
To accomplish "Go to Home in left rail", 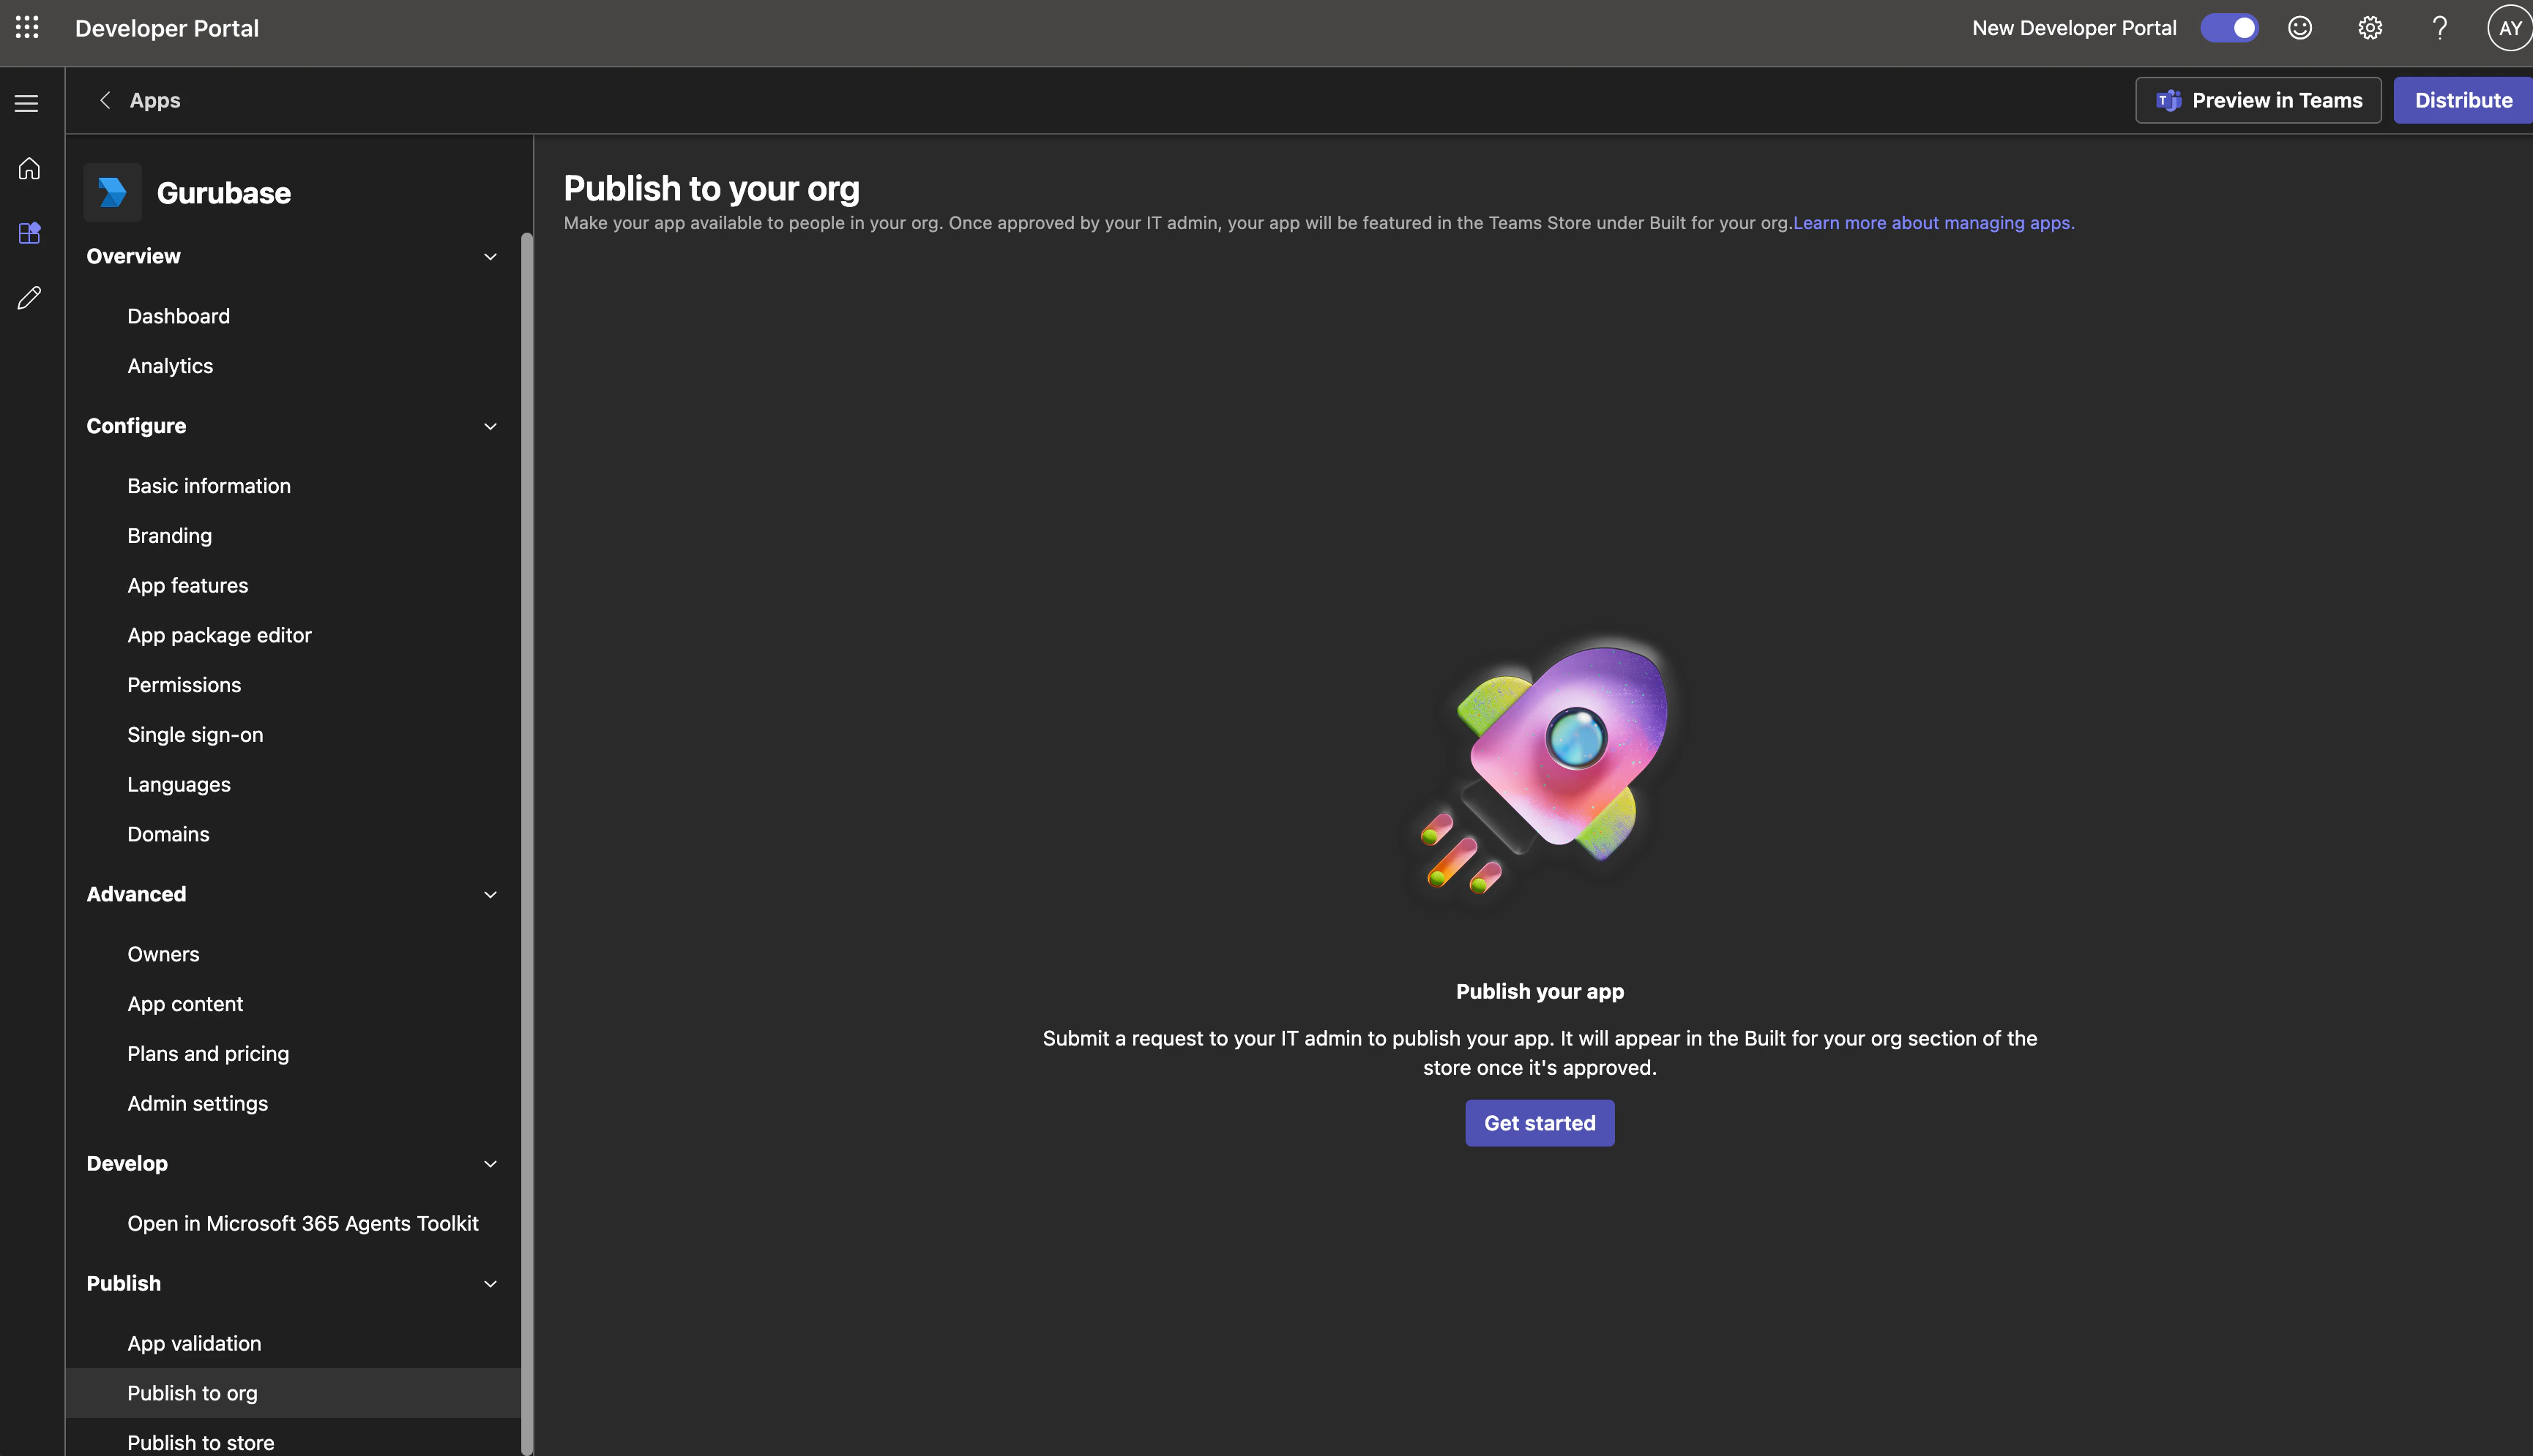I will point(29,168).
